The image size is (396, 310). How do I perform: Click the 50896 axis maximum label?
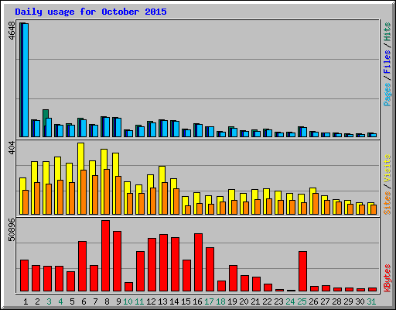12,229
